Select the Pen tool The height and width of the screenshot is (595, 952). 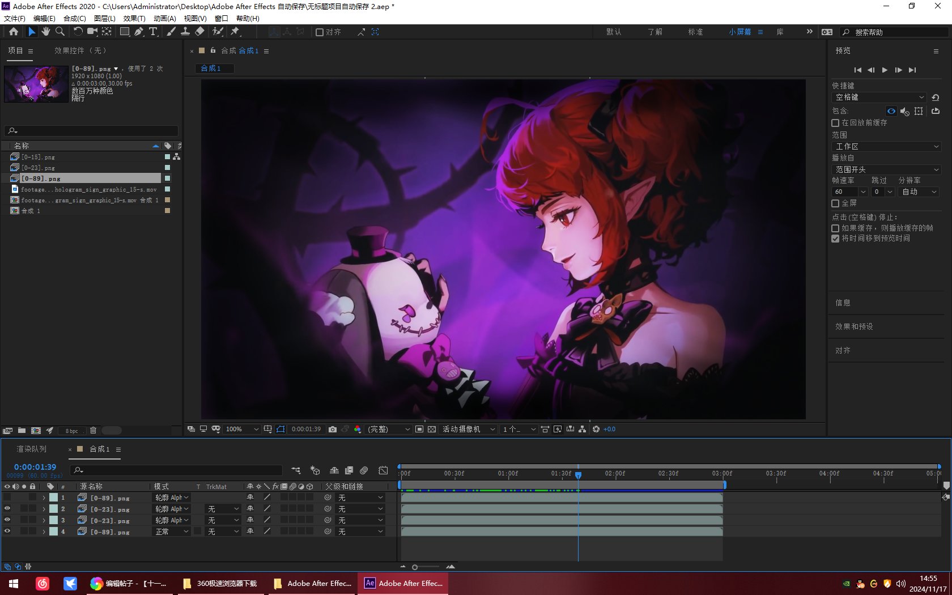point(139,32)
